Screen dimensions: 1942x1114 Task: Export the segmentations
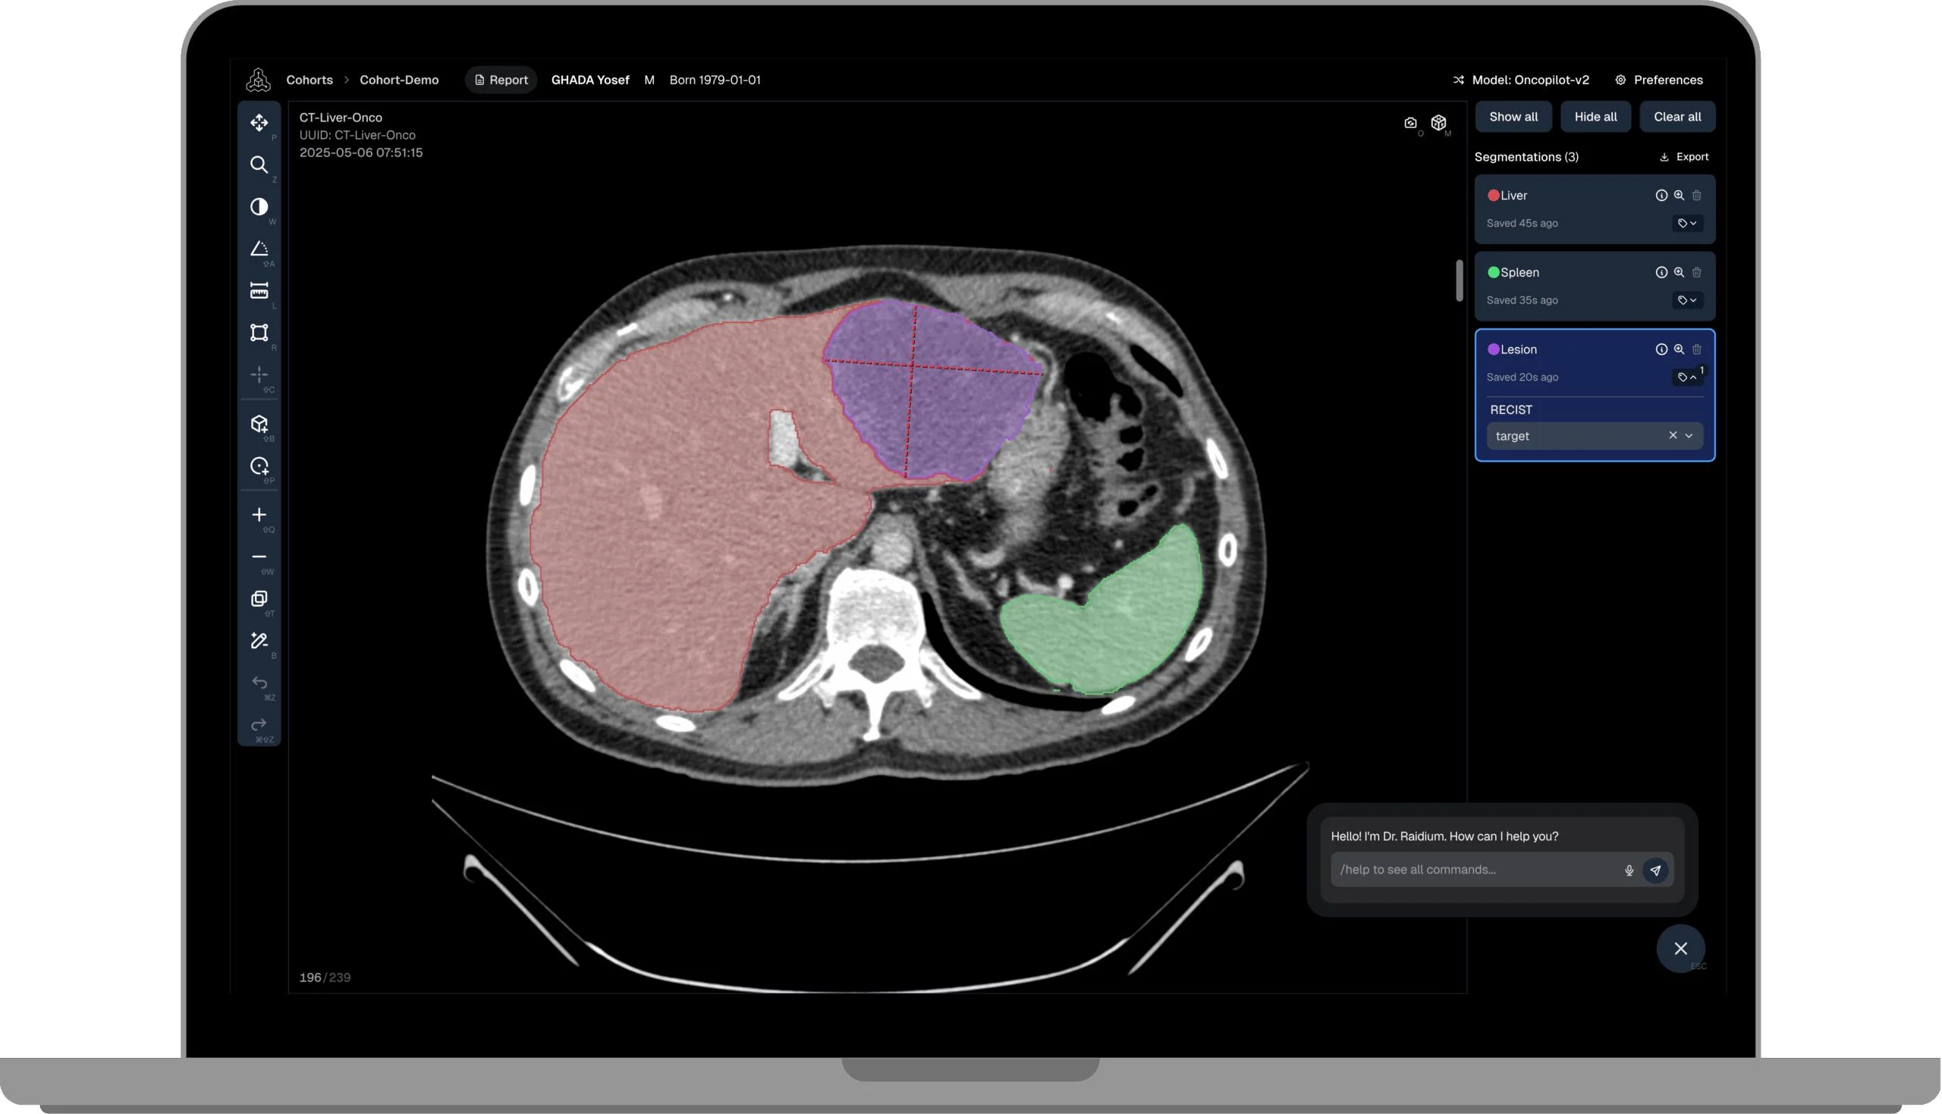tap(1683, 157)
